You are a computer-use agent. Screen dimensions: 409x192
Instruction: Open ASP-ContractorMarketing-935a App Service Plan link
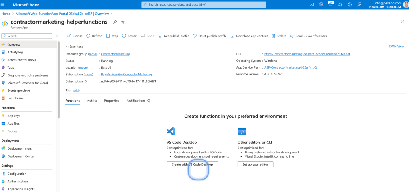point(291,68)
